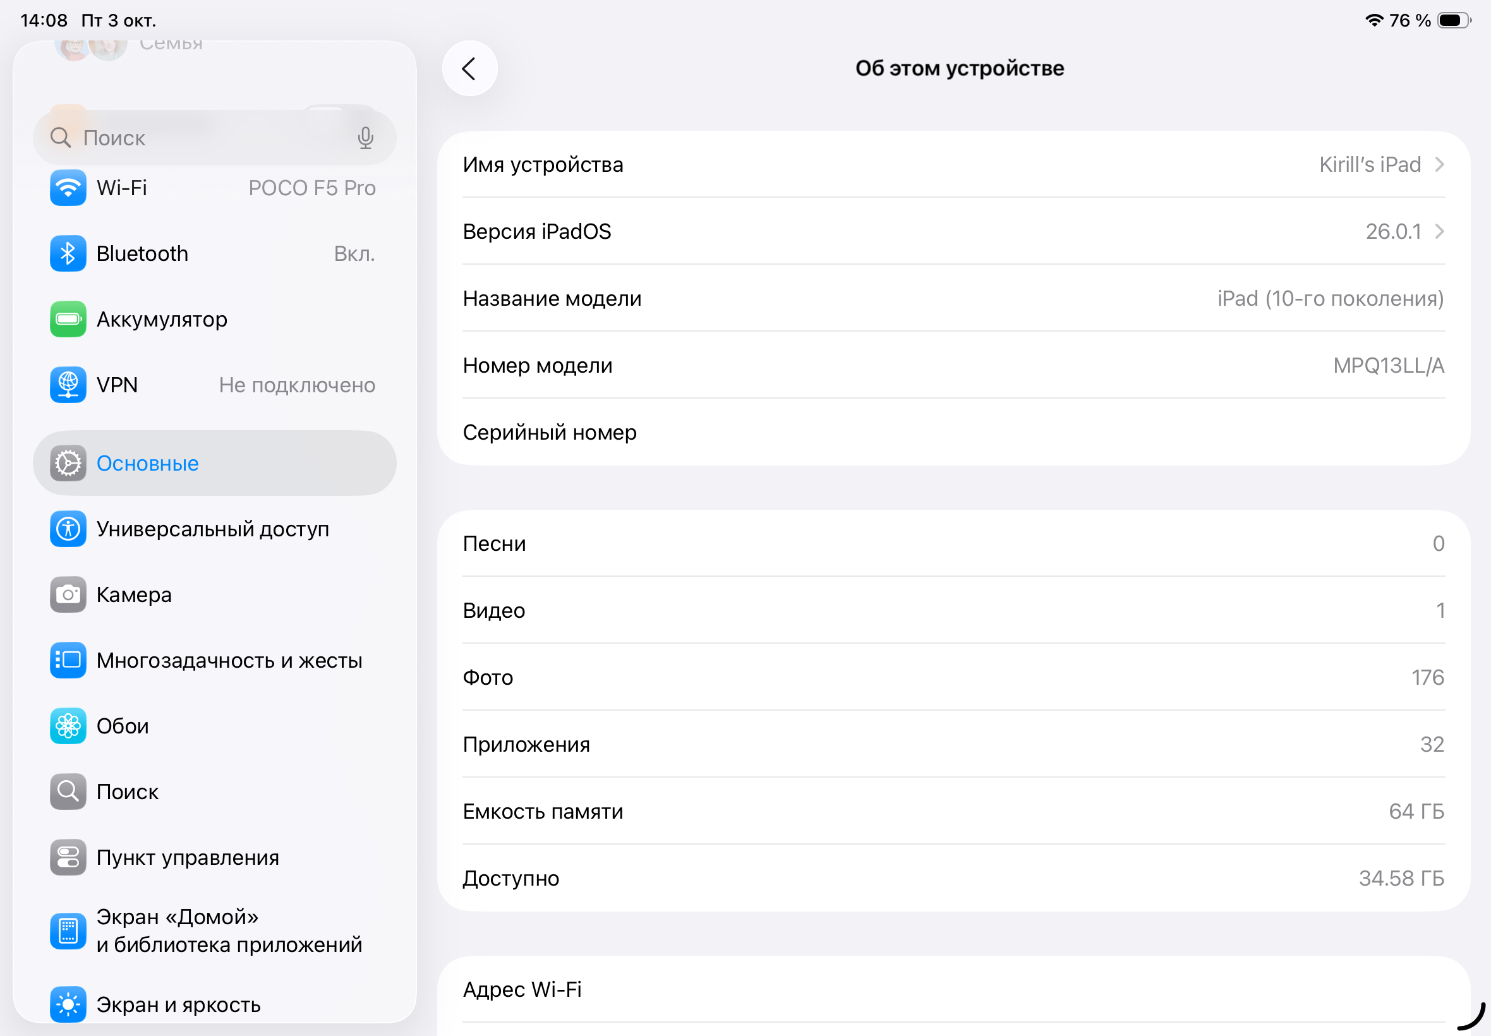This screenshot has width=1491, height=1036.
Task: Open Wi-Fi settings via its icon
Action: pyautogui.click(x=68, y=188)
